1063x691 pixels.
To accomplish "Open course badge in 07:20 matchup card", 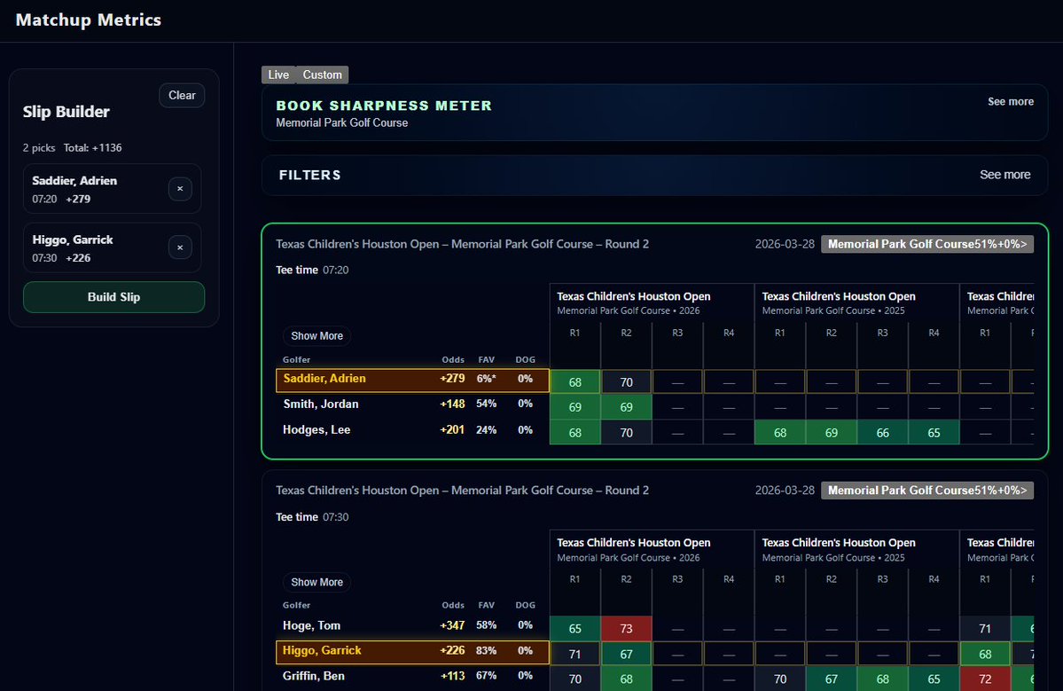I will (926, 244).
